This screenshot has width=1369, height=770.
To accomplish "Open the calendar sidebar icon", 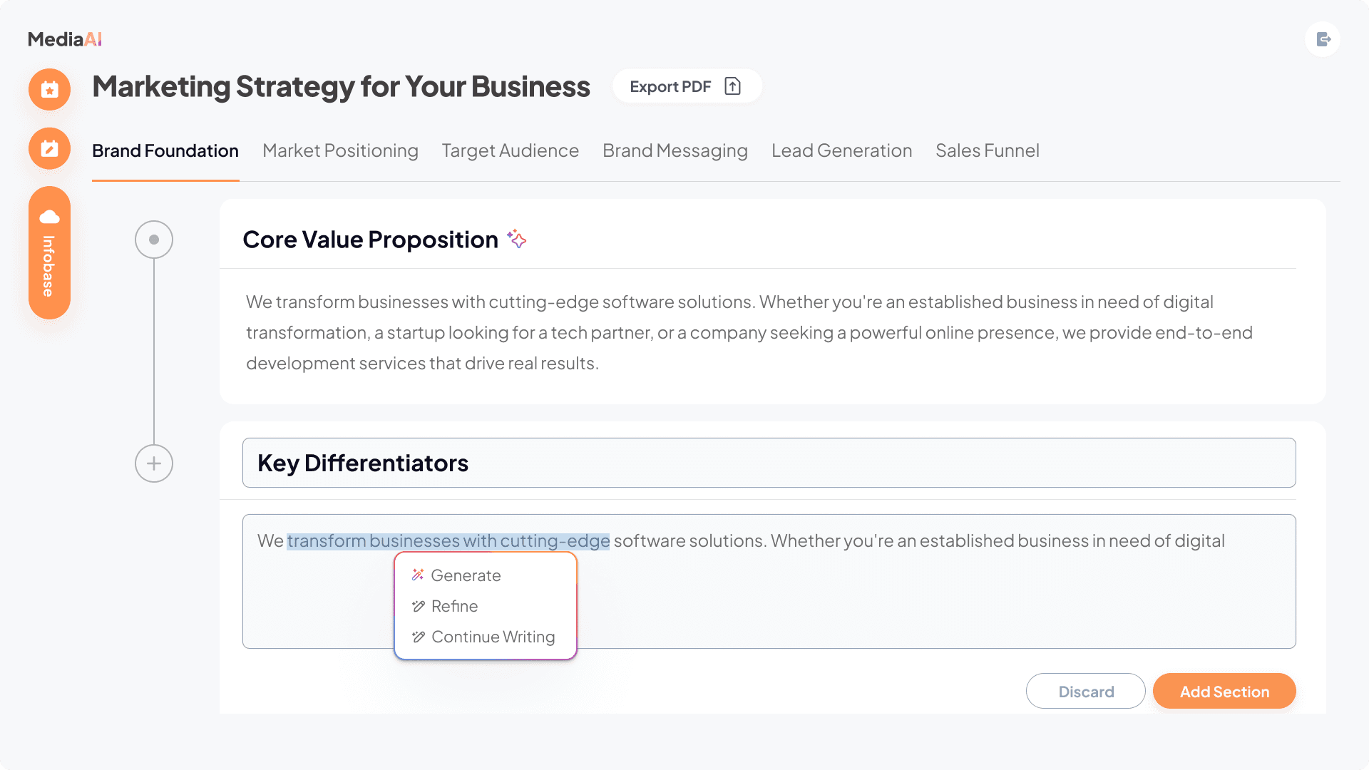I will [48, 89].
